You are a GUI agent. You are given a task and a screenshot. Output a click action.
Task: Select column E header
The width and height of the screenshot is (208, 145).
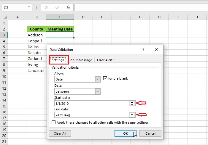click(x=102, y=17)
